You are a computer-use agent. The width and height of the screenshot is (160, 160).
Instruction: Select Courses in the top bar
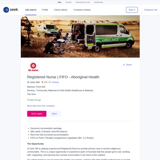(x=68, y=2)
